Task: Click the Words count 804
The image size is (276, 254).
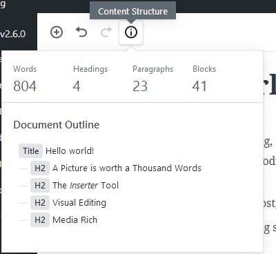Action: coord(25,86)
